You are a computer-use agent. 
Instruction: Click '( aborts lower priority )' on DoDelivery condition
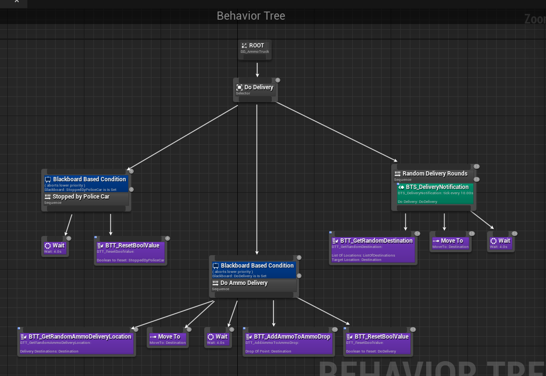[x=232, y=272]
